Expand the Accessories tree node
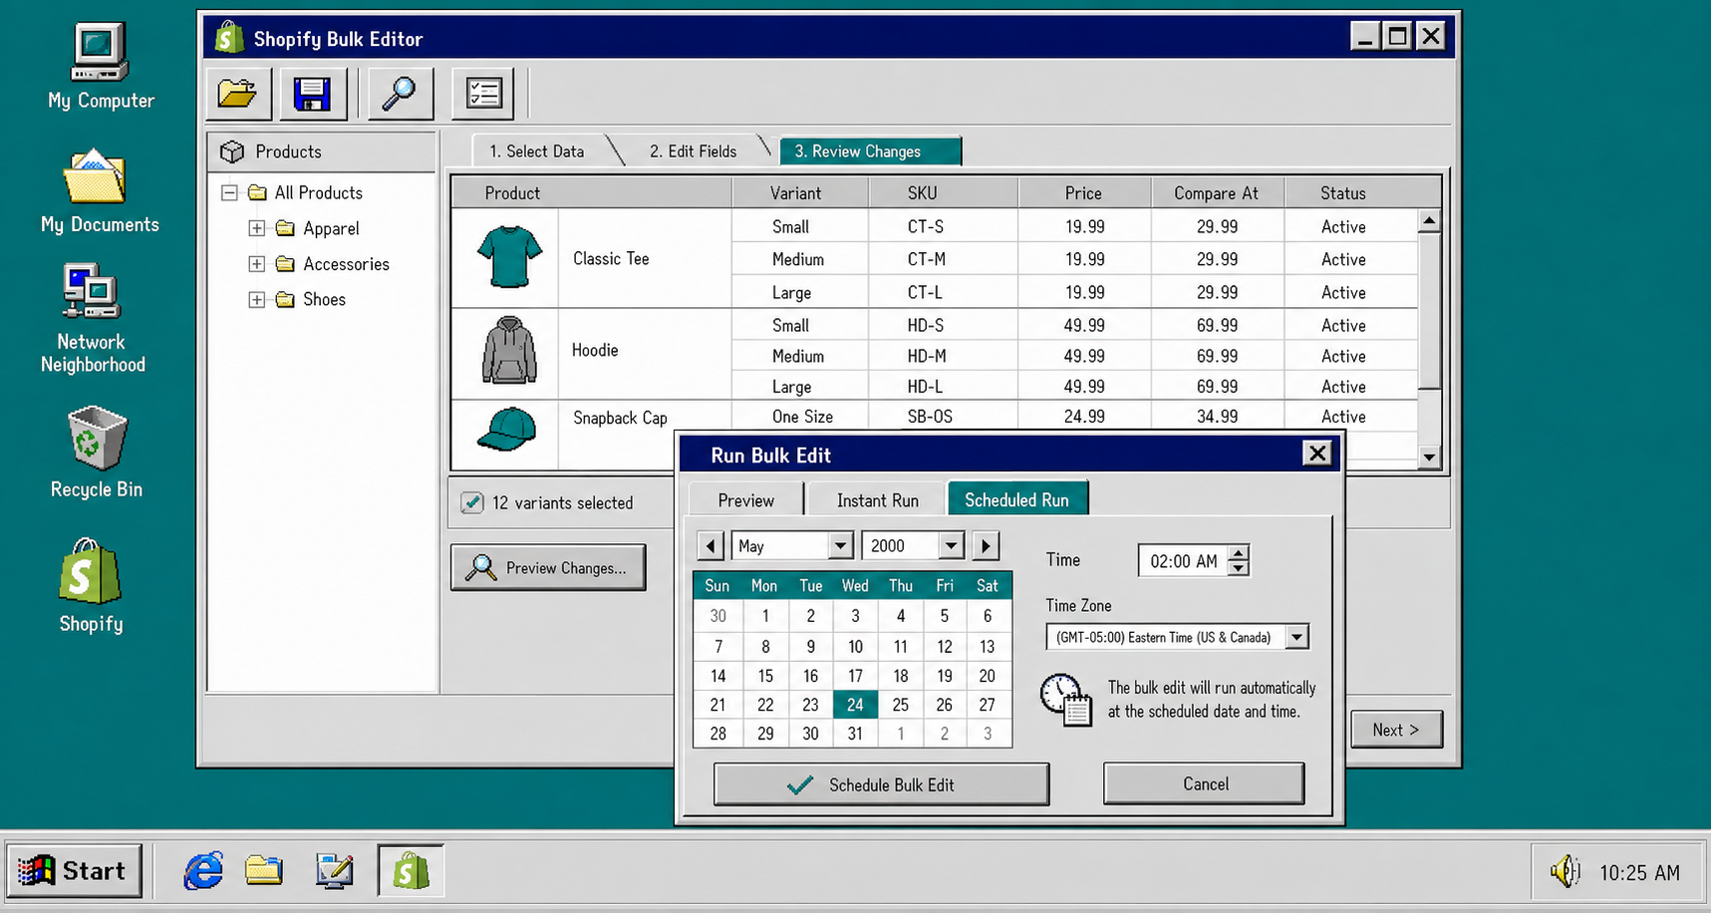Viewport: 1711px width, 913px height. pos(257,264)
